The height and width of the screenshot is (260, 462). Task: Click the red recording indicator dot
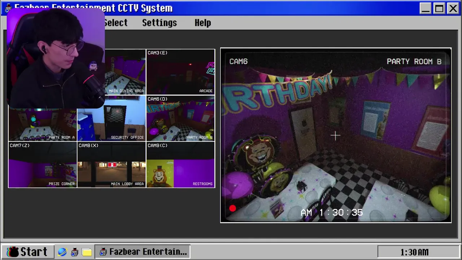[x=232, y=208]
